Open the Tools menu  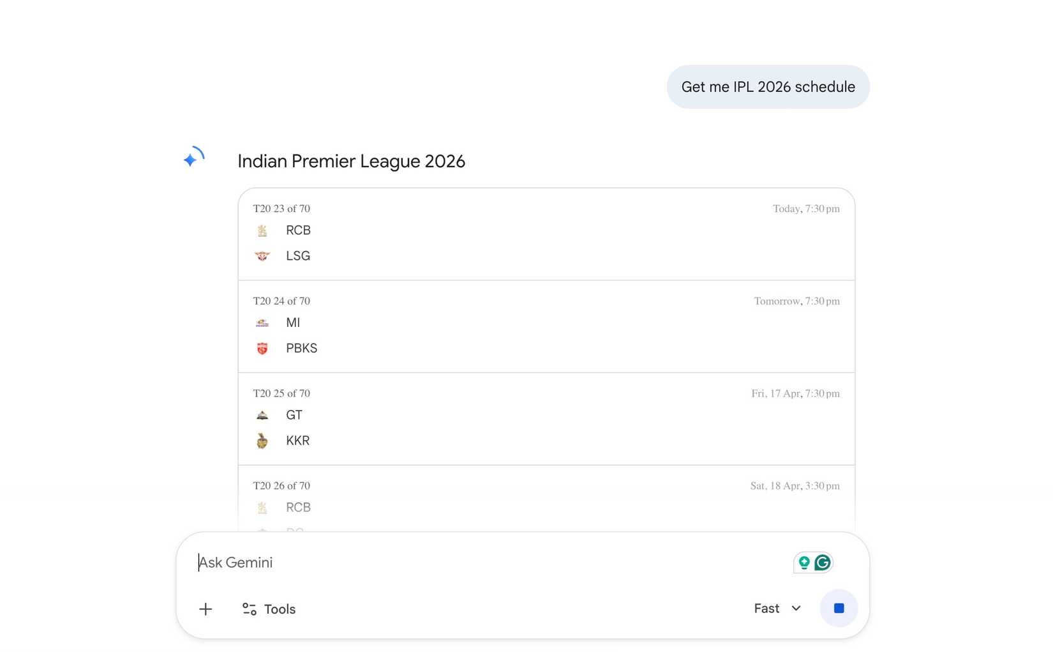point(269,609)
